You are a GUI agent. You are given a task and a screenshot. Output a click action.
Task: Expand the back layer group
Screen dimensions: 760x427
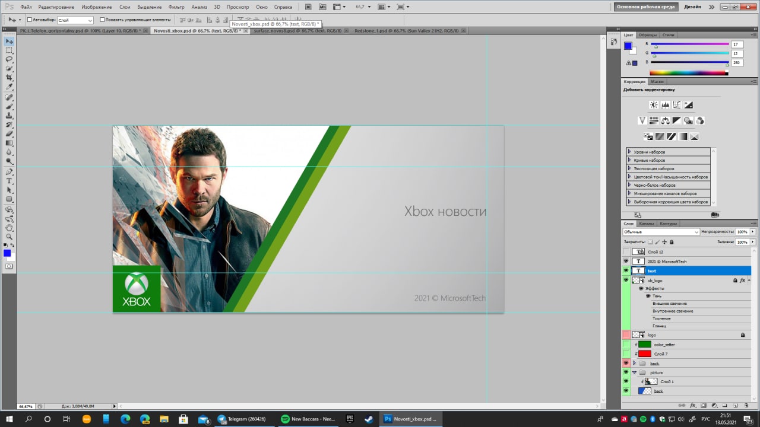[634, 363]
